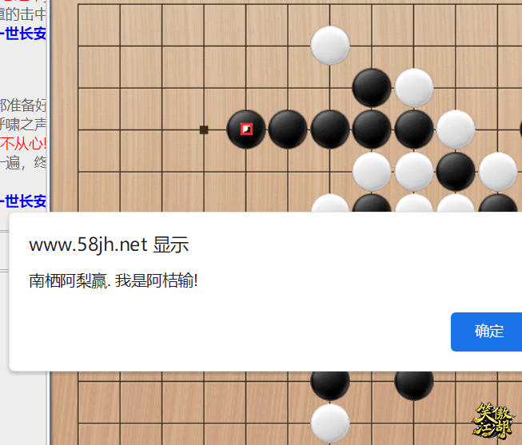Screen dimensions: 522x445
Task: Click the topmost white stone on the board
Action: point(330,46)
